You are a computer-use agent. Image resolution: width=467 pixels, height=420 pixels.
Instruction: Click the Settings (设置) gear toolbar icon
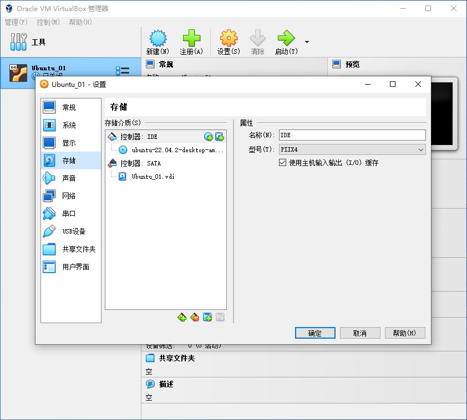click(229, 42)
